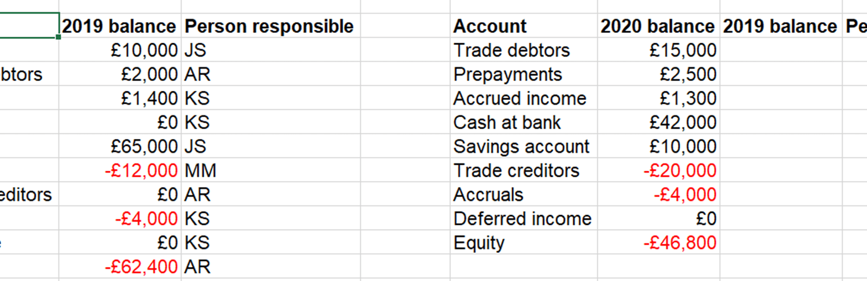Click the -£20,000 Trade creditors balance
The height and width of the screenshot is (281, 867).
coord(680,171)
